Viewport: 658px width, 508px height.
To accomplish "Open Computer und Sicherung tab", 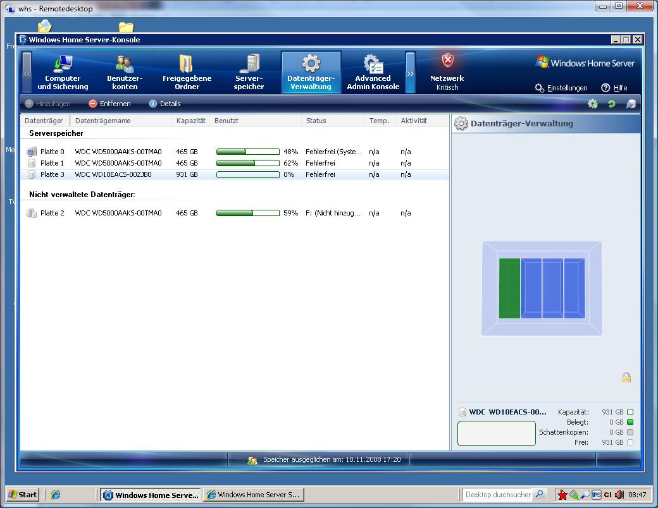I will pyautogui.click(x=63, y=72).
